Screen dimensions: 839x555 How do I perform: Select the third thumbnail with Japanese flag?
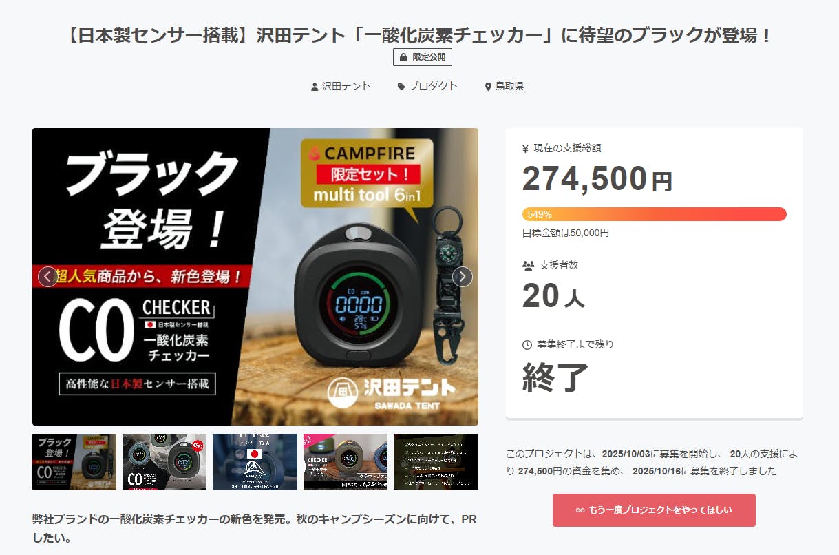[x=255, y=462]
